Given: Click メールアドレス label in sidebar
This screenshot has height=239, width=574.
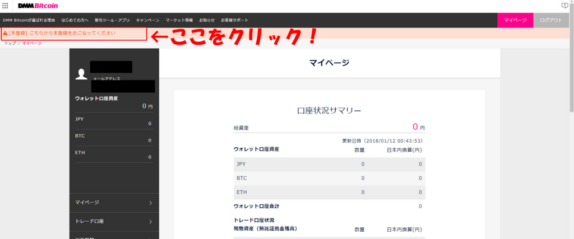Looking at the screenshot, I should click(x=107, y=78).
